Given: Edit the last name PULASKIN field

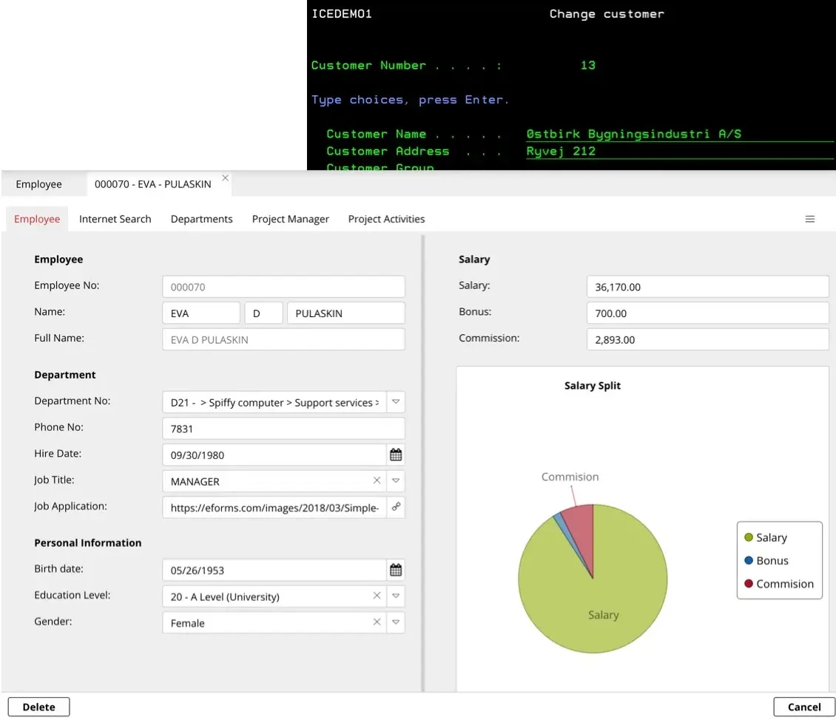Looking at the screenshot, I should coord(346,313).
